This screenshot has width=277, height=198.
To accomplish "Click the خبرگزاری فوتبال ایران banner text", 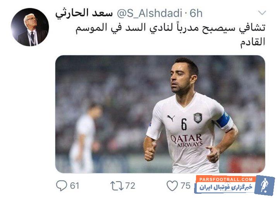I will pos(226,188).
